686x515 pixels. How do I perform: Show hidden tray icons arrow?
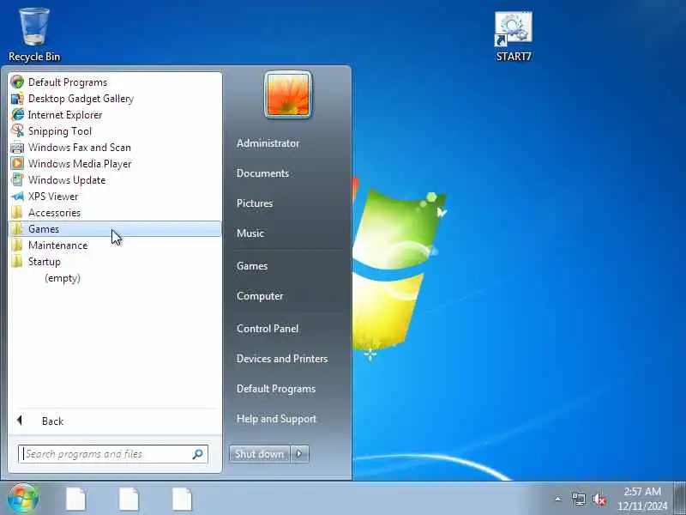point(558,499)
